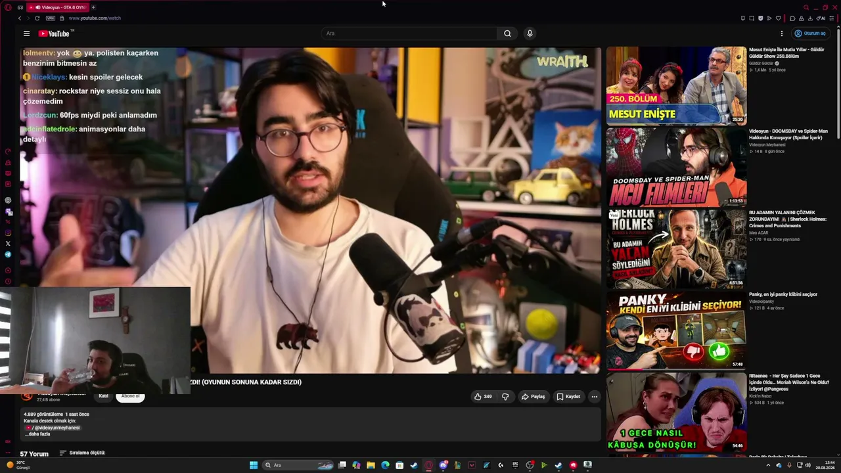This screenshot has height=473, width=841.
Task: Open RRaenee - Her Şey Sadece 1 Gece title
Action: pos(789,382)
